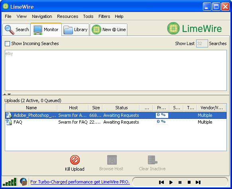Pause the media player
The height and width of the screenshot is (189, 232).
click(180, 182)
